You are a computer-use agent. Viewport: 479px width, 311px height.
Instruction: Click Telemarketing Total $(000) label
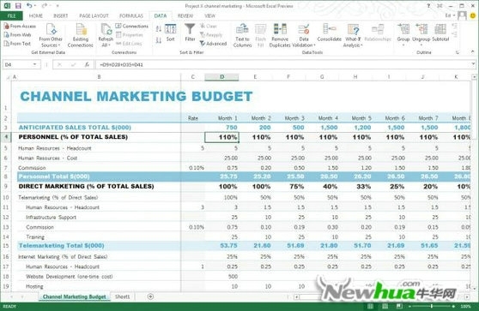(x=62, y=246)
